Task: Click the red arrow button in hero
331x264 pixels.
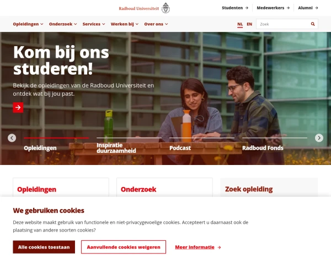Action: click(x=18, y=108)
